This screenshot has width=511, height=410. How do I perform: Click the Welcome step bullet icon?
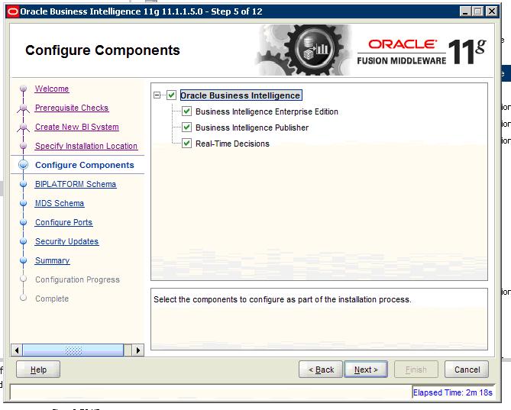(23, 89)
